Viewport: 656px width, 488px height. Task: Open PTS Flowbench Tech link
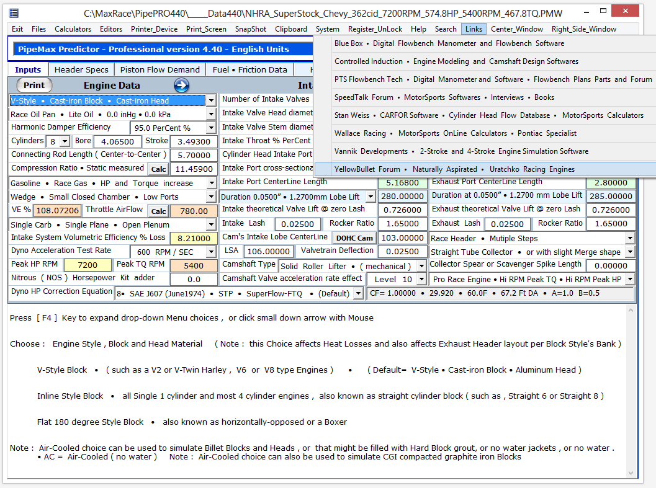[485, 79]
